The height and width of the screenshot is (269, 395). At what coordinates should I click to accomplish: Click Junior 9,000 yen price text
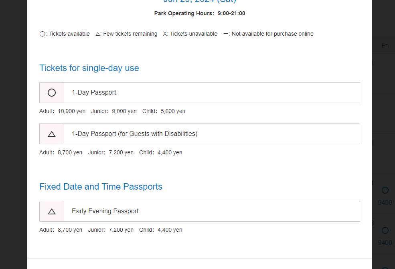(114, 111)
